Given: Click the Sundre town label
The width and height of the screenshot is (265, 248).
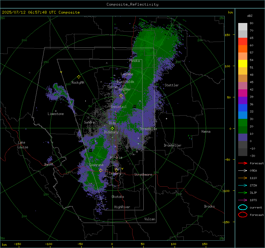Looking at the screenshot, I should (x=89, y=122).
